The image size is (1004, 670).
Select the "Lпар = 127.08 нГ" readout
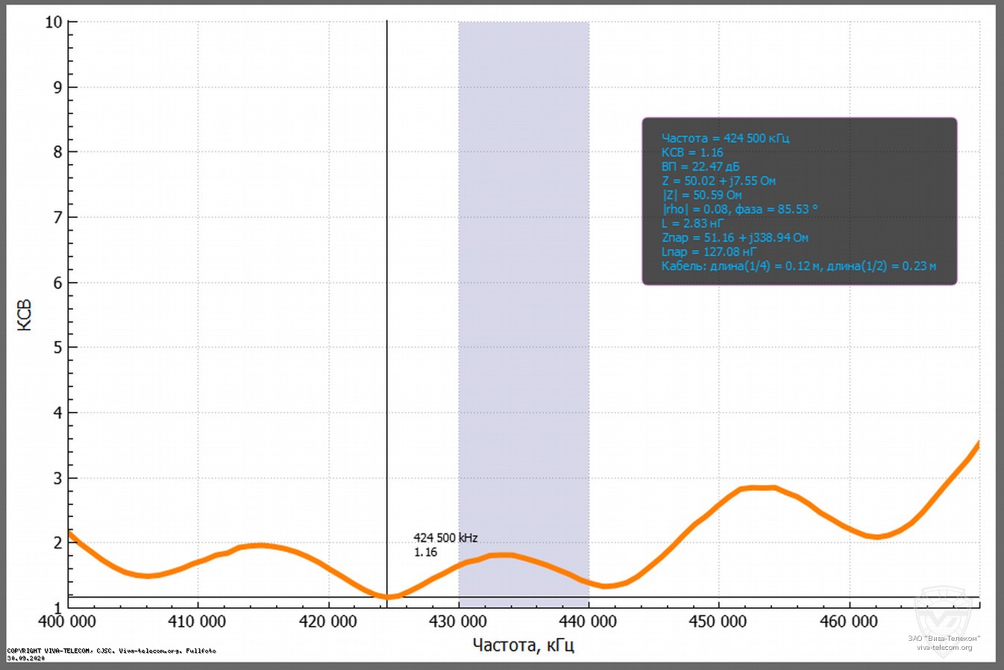(709, 251)
